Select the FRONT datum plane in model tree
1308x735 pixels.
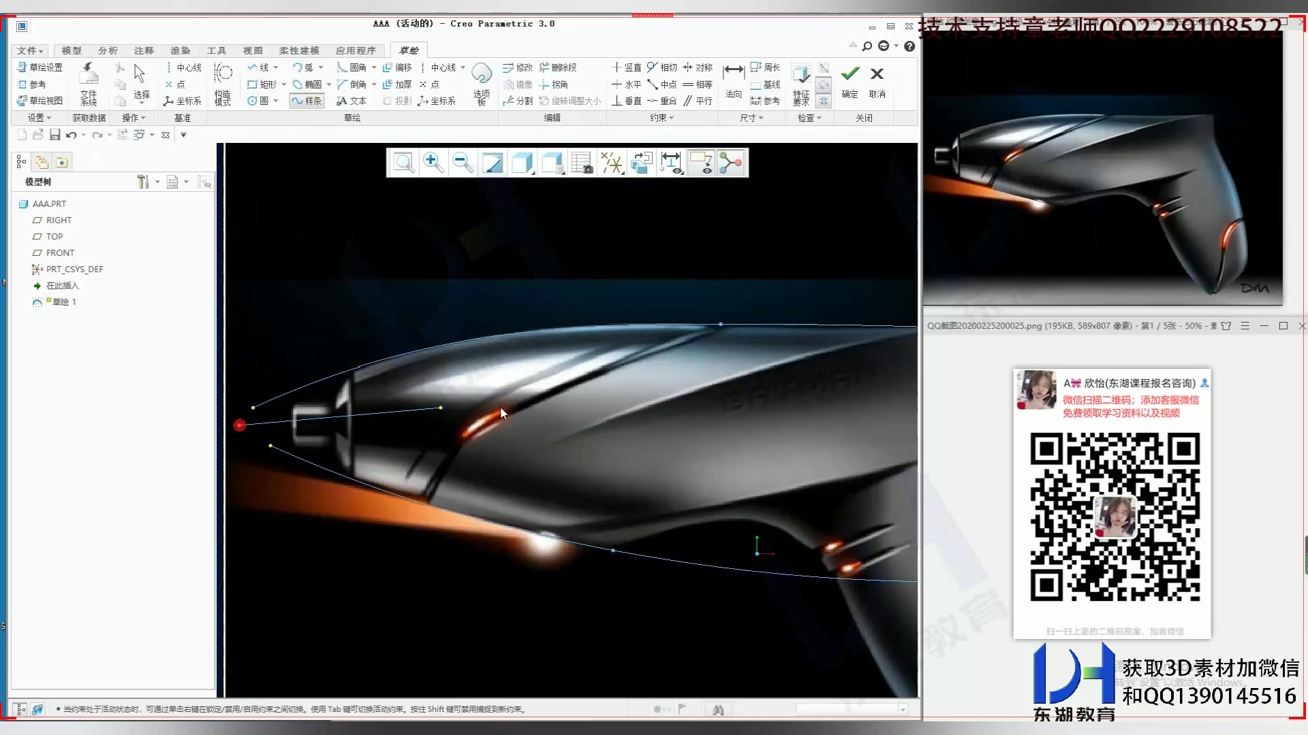coord(54,252)
